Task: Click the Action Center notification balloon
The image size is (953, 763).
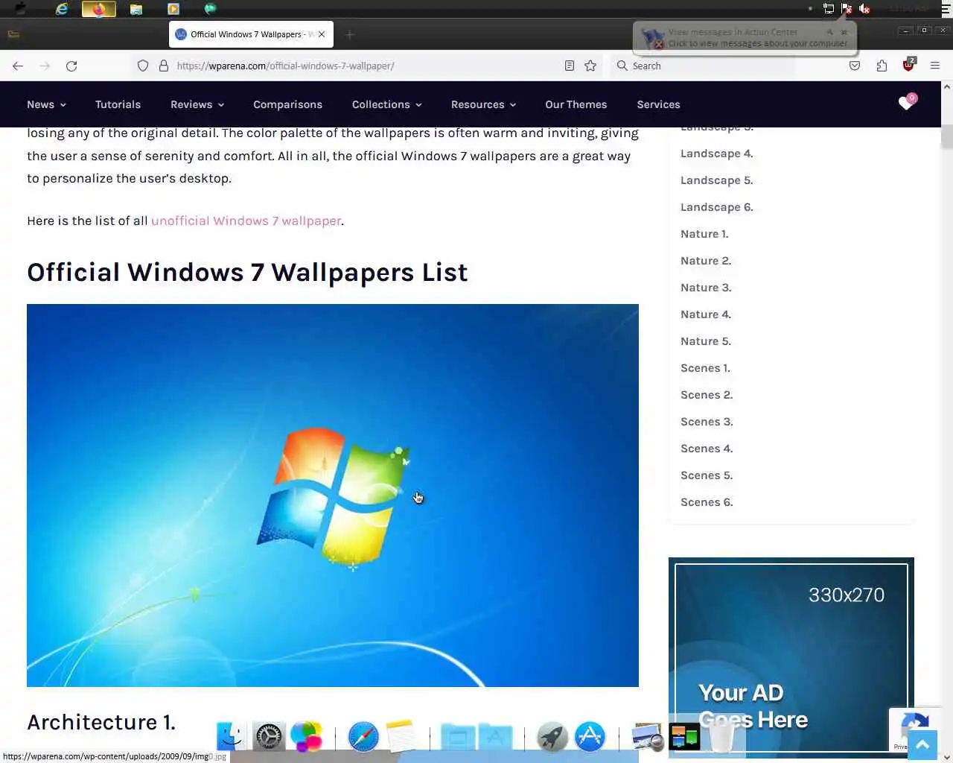Action: point(745,38)
